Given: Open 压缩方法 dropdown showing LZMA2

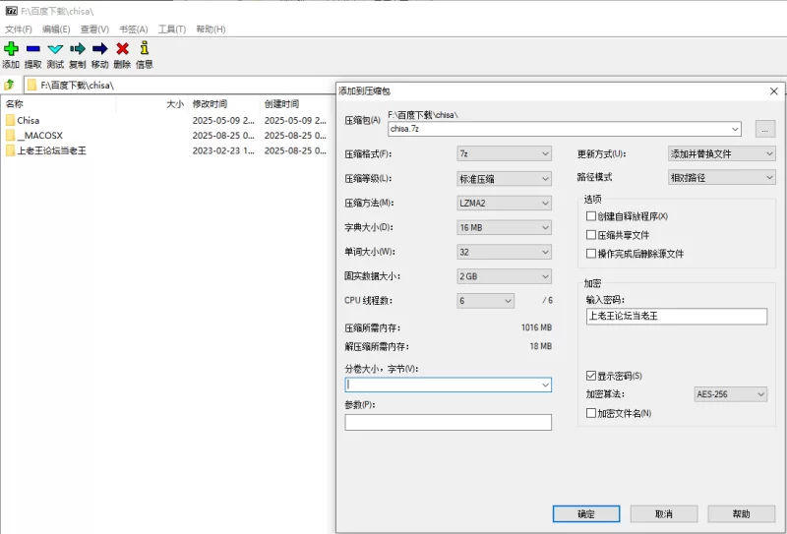Looking at the screenshot, I should tap(504, 203).
